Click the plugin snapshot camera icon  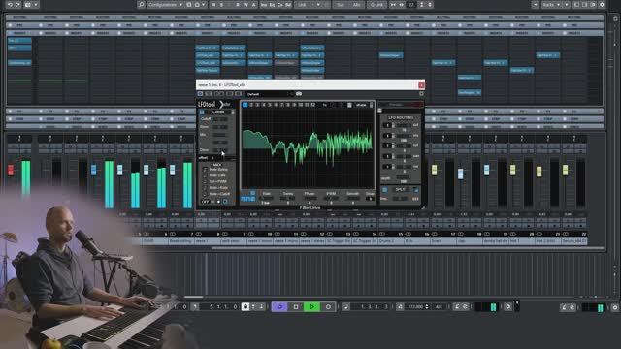click(299, 94)
